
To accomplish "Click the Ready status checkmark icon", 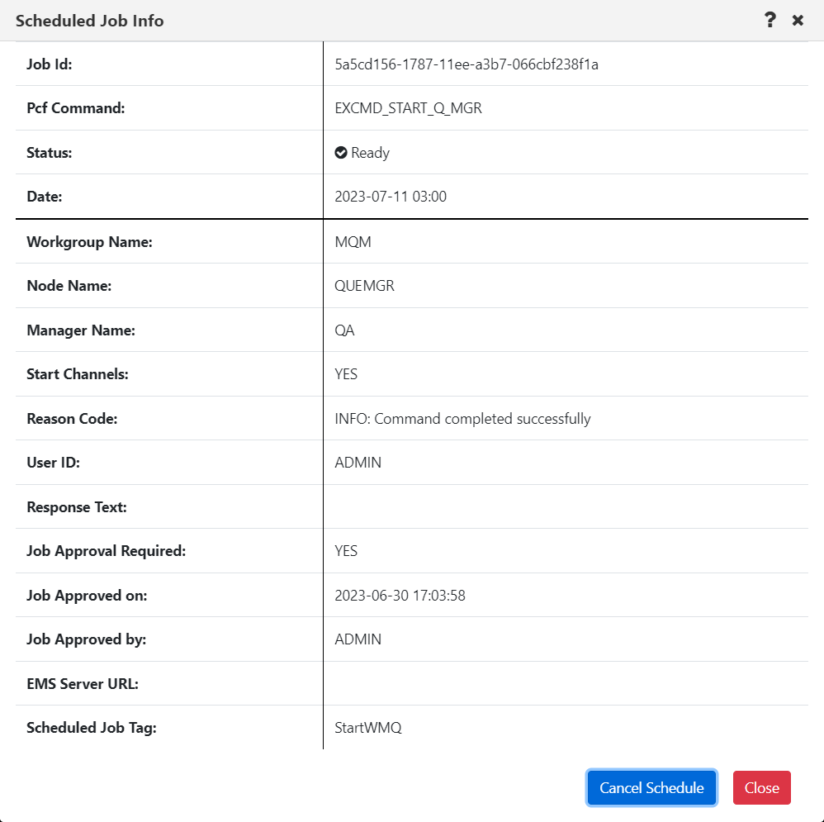I will (x=341, y=153).
